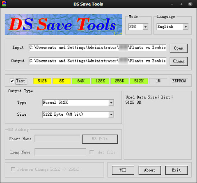
Task: Select the EEPROM block
Action: (x=179, y=81)
